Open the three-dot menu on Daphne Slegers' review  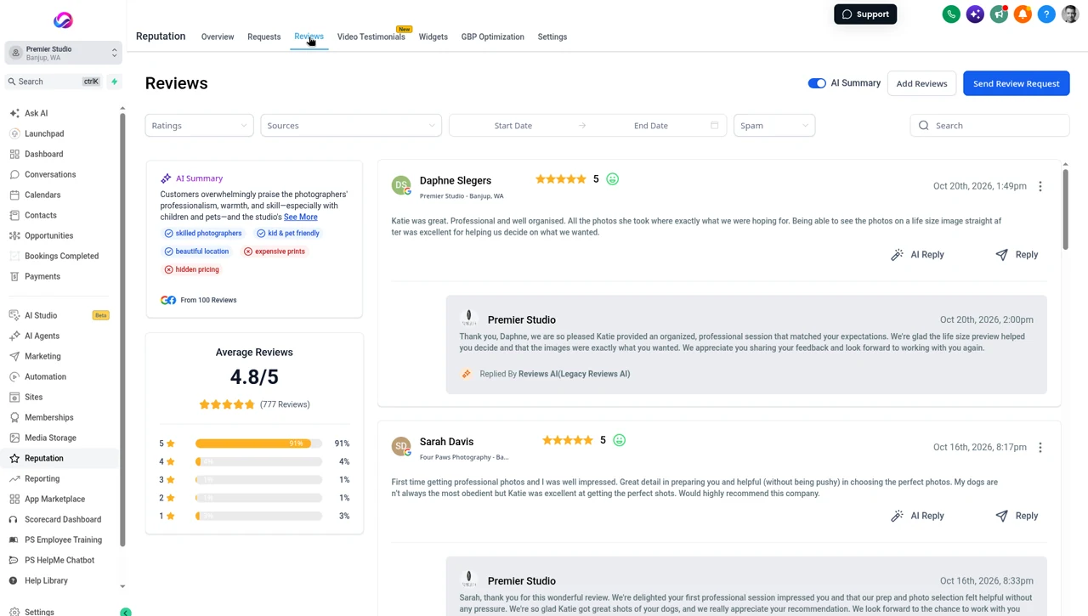pos(1040,186)
